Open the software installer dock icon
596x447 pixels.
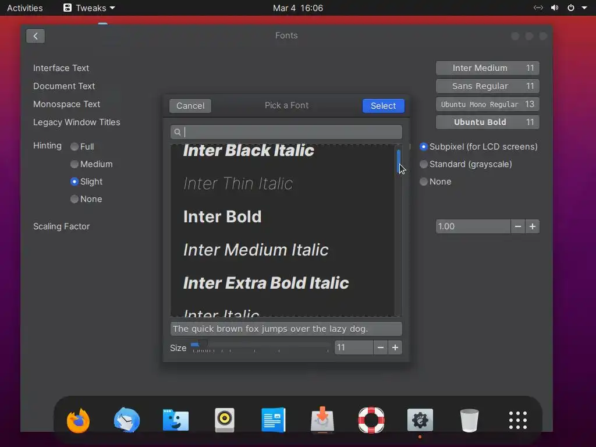[x=322, y=420]
